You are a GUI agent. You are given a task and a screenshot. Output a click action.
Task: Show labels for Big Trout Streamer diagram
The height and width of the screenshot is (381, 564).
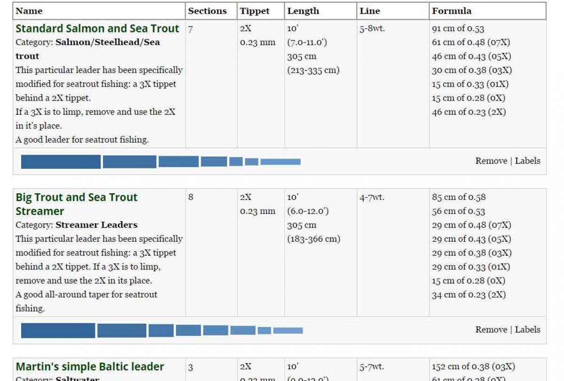click(x=527, y=330)
